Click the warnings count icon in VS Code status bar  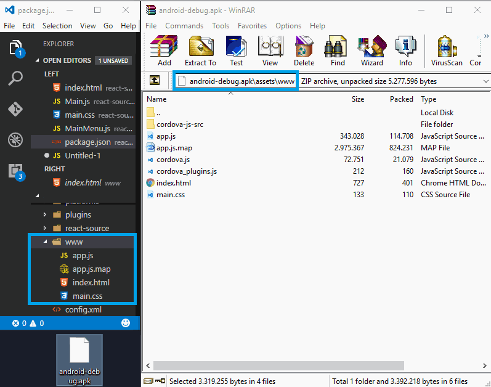[x=33, y=323]
